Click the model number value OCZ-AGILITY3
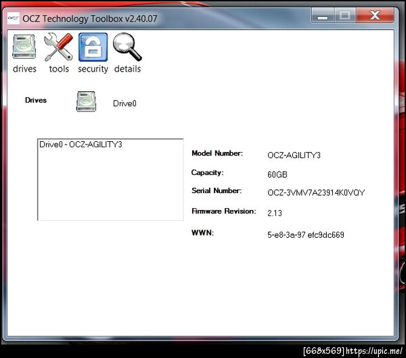 click(294, 155)
